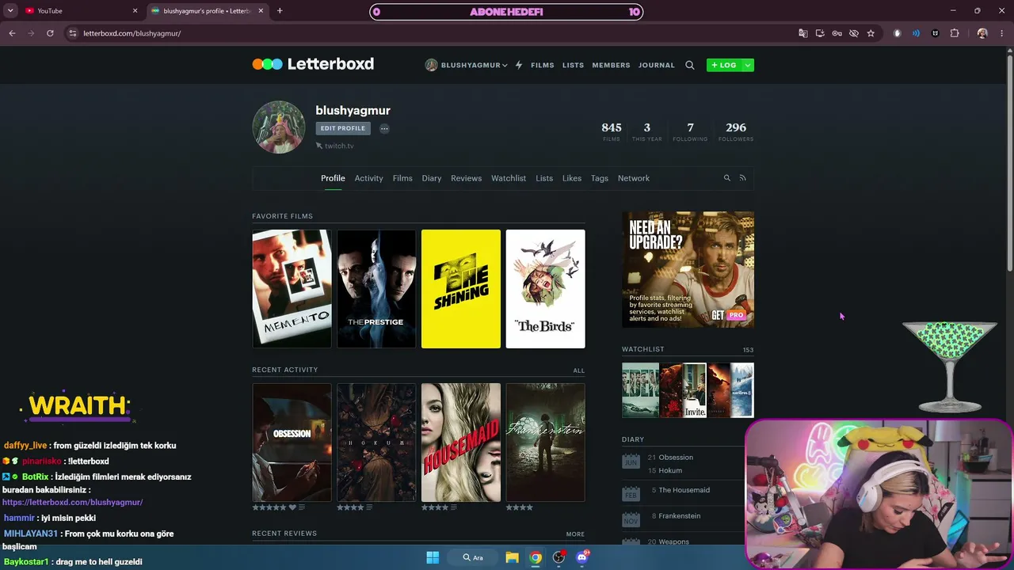Open the 7 following count
1014x570 pixels.
pyautogui.click(x=690, y=131)
